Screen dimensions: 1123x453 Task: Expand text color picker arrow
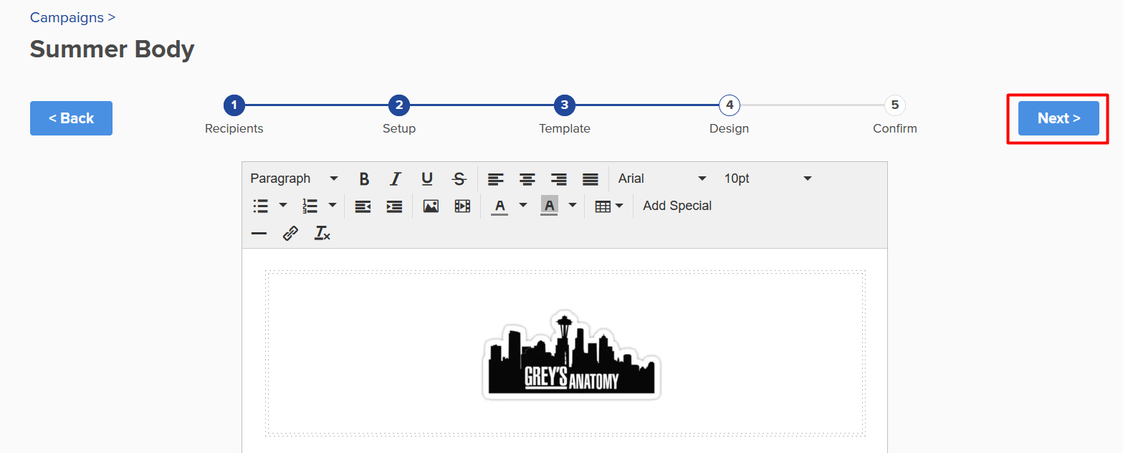[522, 206]
